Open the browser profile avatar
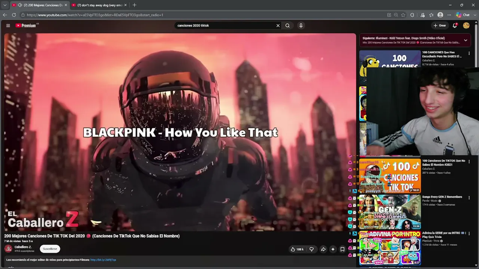The width and height of the screenshot is (479, 269). coord(440,15)
